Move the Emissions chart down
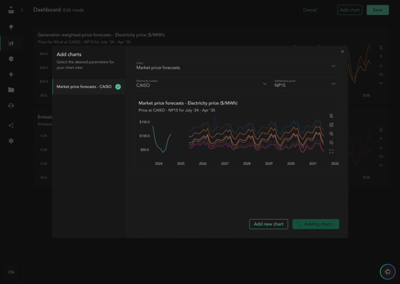Viewport: 400px width, 284px height. (x=381, y=148)
